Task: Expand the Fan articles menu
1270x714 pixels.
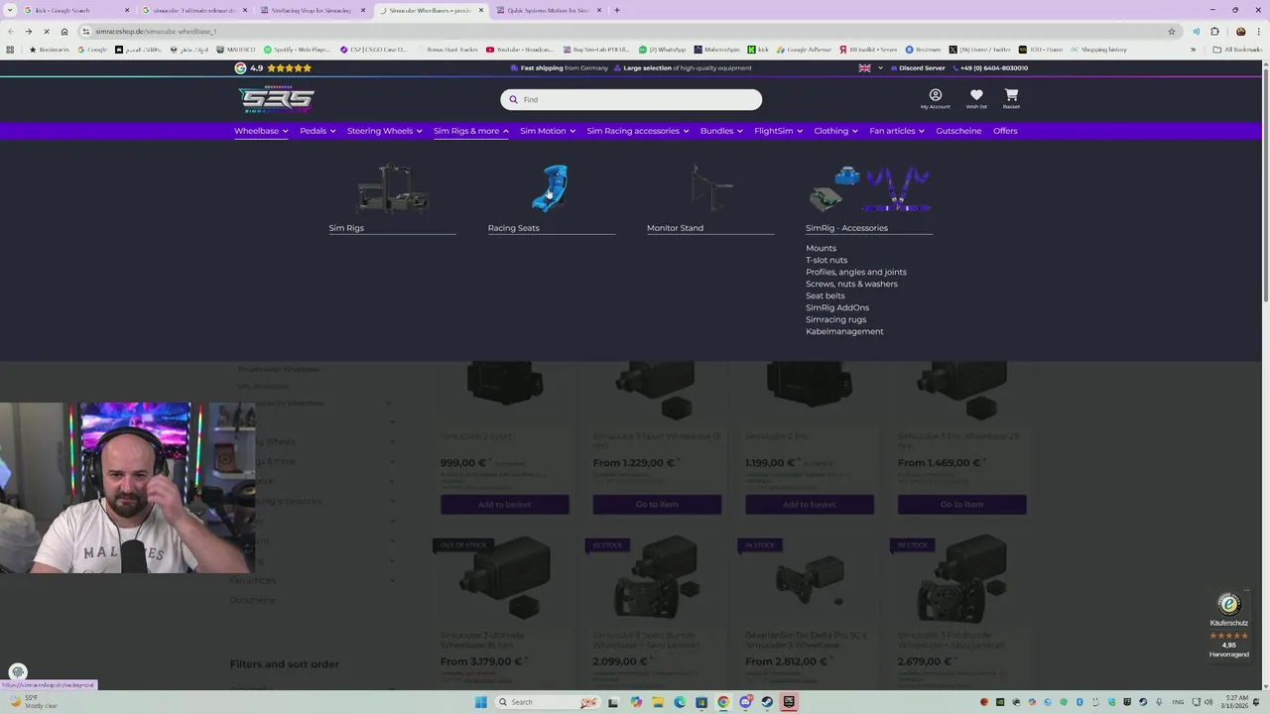Action: 897,131
